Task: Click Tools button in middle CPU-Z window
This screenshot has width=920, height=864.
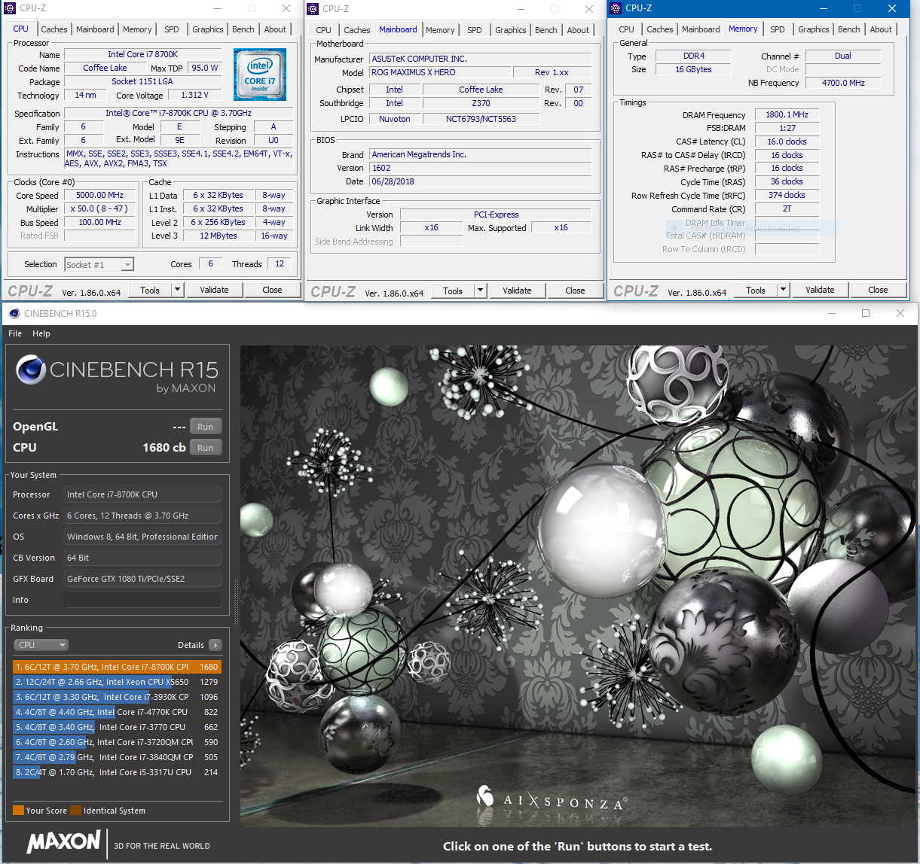Action: point(453,291)
